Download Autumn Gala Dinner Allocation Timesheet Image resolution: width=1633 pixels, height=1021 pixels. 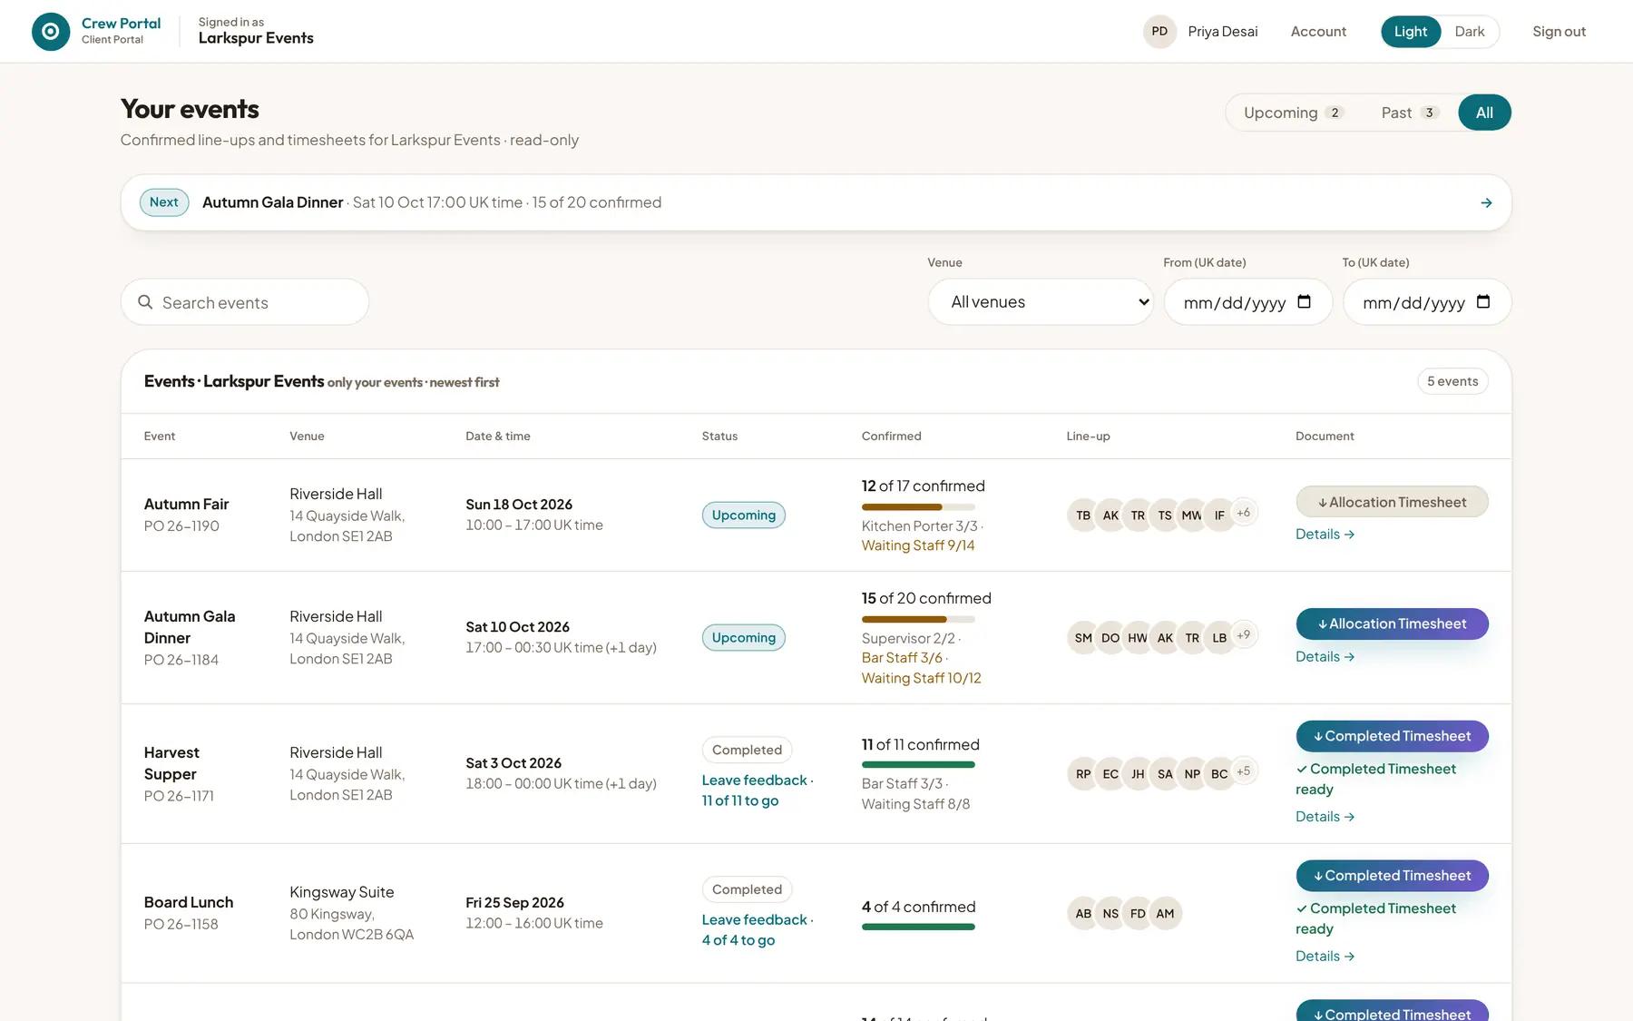pyautogui.click(x=1392, y=623)
